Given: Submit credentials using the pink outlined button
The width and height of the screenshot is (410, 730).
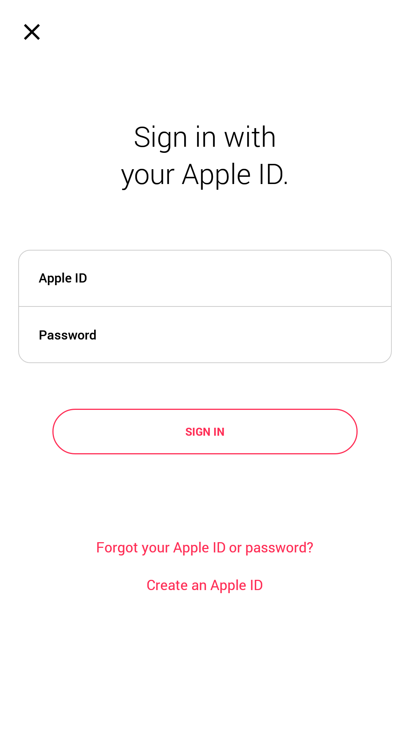Looking at the screenshot, I should 205,432.
